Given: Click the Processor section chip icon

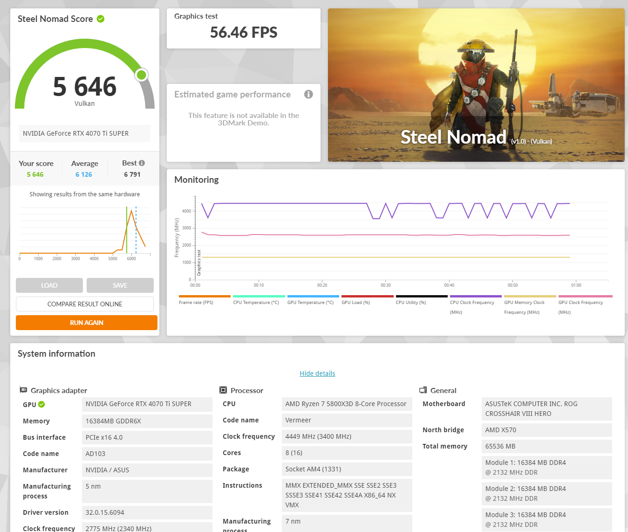Looking at the screenshot, I should 223,390.
